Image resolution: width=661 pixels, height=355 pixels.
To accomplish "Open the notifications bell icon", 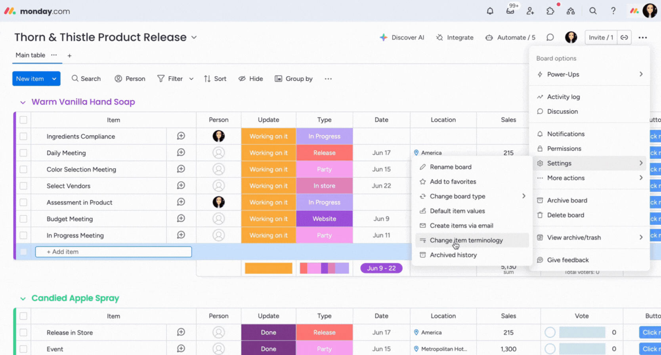I will pos(490,11).
